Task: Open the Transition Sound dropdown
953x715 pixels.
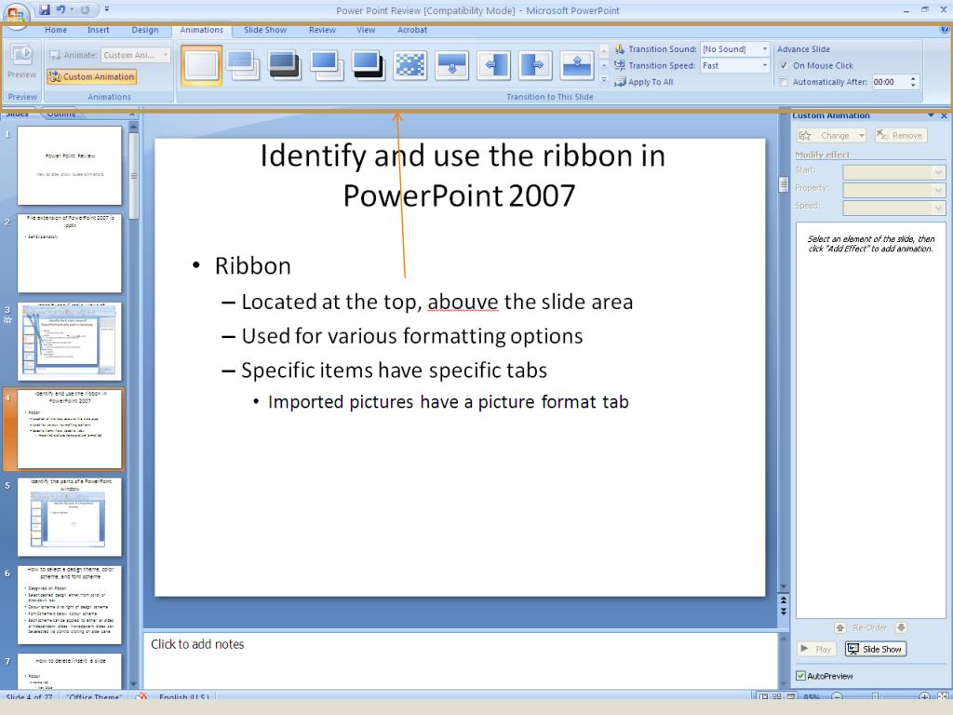Action: pyautogui.click(x=765, y=49)
